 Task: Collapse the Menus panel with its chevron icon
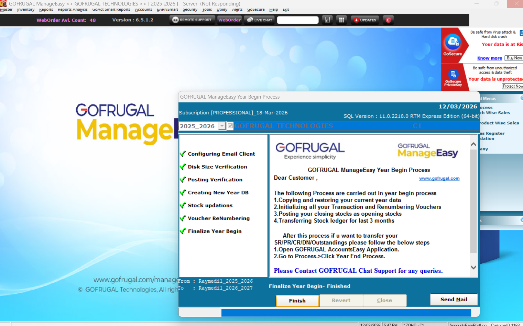(521, 98)
